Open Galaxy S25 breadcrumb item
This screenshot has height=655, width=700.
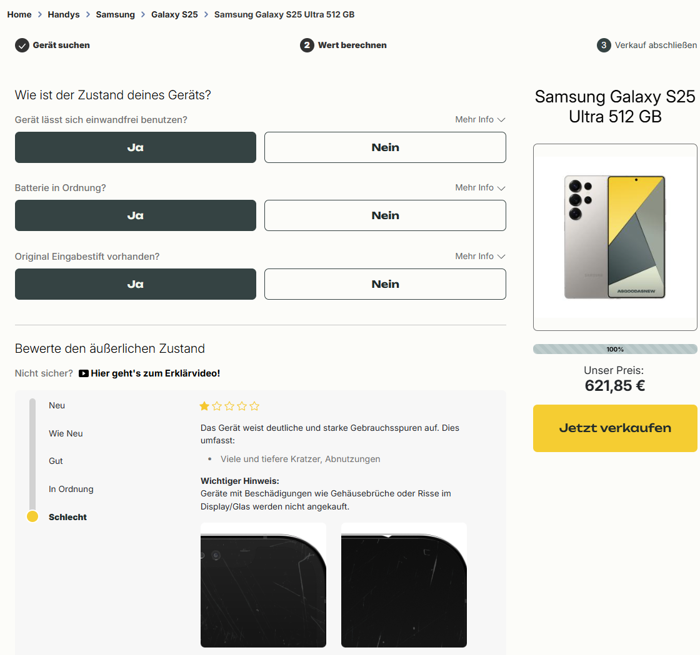(x=174, y=14)
